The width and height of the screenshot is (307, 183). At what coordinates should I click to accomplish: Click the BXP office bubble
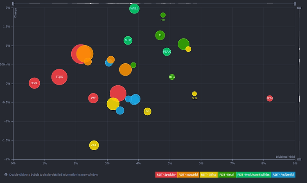[147, 112]
